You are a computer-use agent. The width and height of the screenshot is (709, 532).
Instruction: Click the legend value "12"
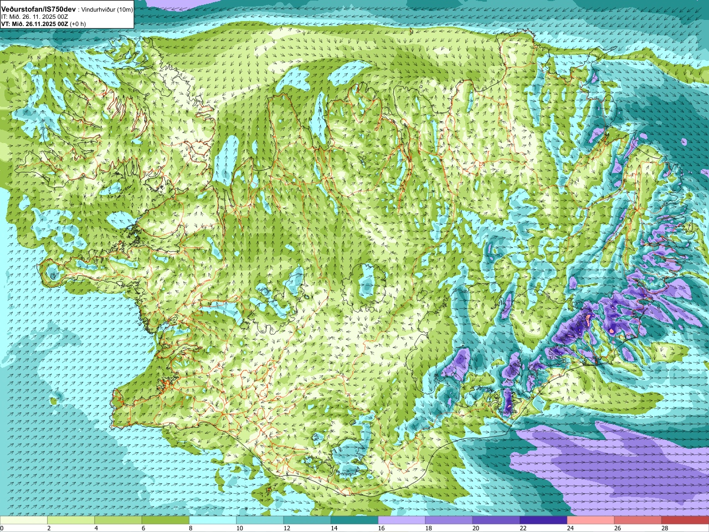(287, 528)
